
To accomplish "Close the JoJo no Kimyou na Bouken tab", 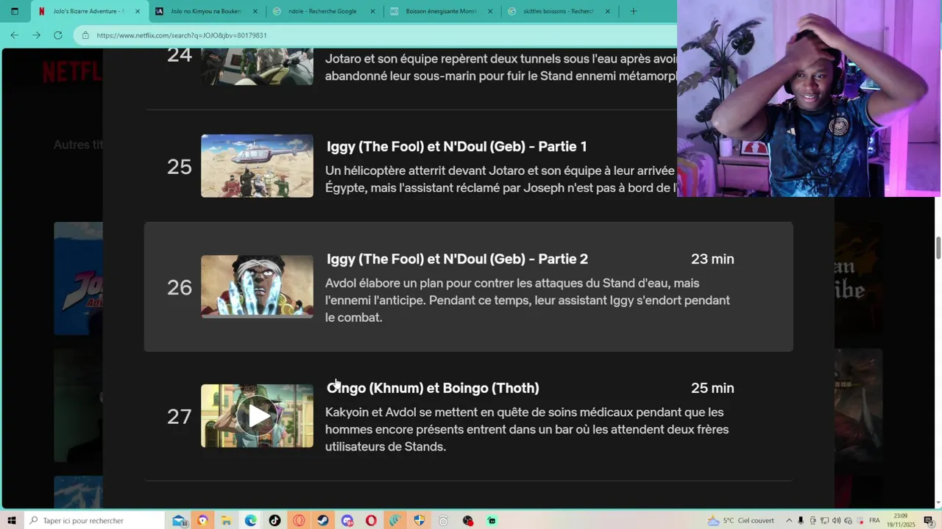I will tap(255, 11).
